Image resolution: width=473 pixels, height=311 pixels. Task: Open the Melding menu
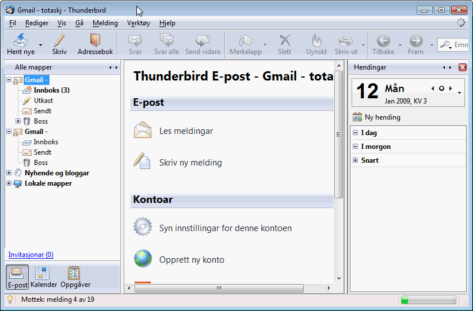click(x=105, y=23)
